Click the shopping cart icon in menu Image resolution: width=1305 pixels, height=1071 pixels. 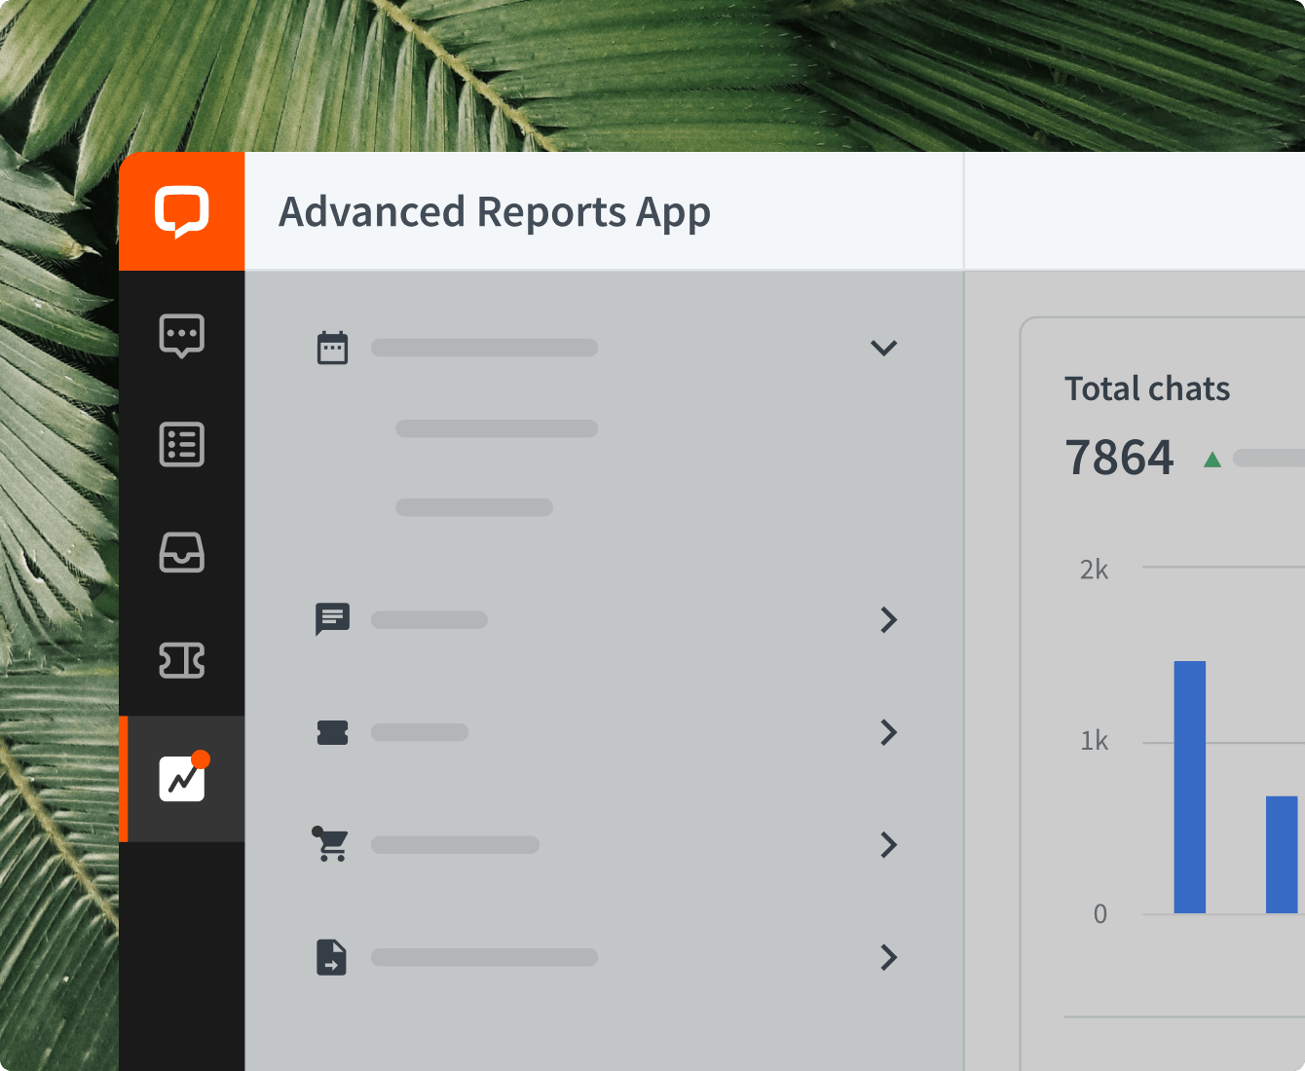tap(331, 844)
